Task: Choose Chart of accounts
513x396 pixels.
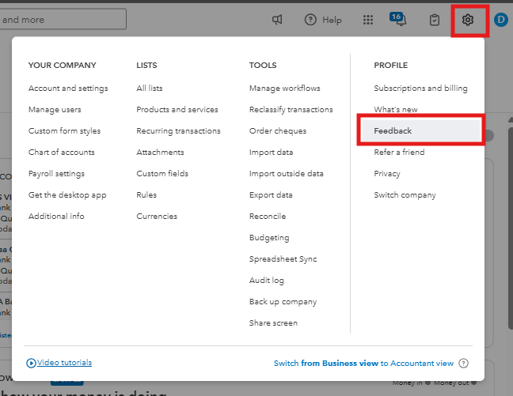Action: (61, 153)
